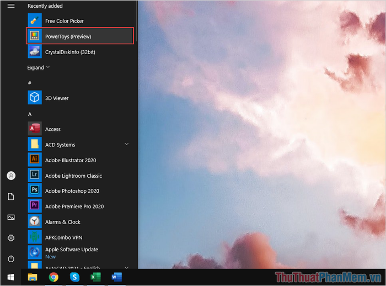Click the 'ACD Systems' folder label
386x286 pixels.
pos(60,145)
